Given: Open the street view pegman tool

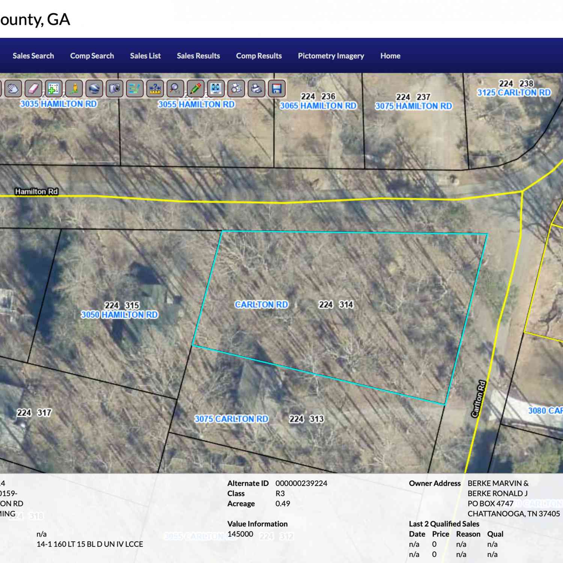Looking at the screenshot, I should (x=74, y=89).
